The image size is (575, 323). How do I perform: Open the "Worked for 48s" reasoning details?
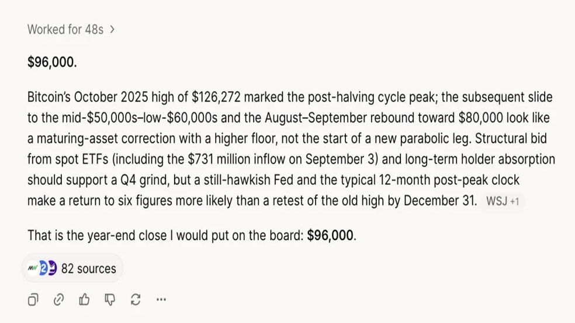tap(65, 29)
